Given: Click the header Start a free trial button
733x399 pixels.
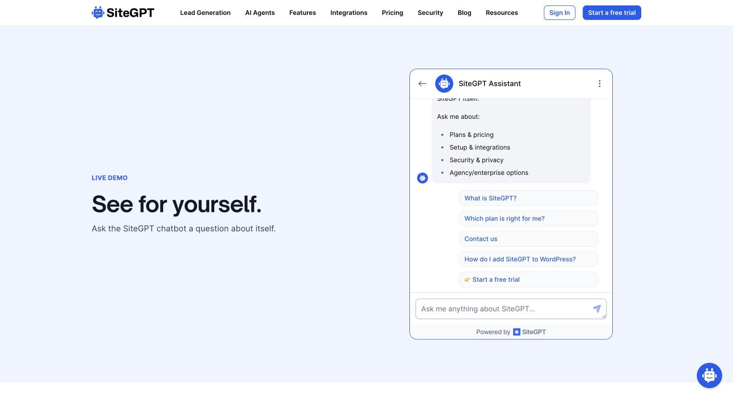Looking at the screenshot, I should coord(611,13).
